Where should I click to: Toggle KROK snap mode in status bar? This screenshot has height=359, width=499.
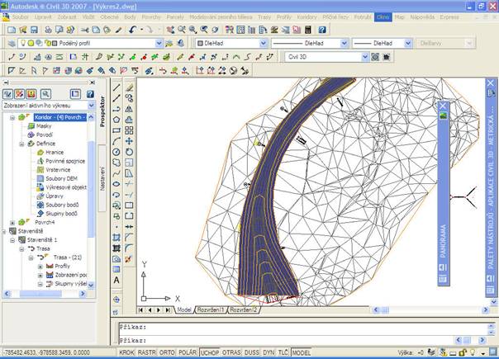click(x=126, y=352)
